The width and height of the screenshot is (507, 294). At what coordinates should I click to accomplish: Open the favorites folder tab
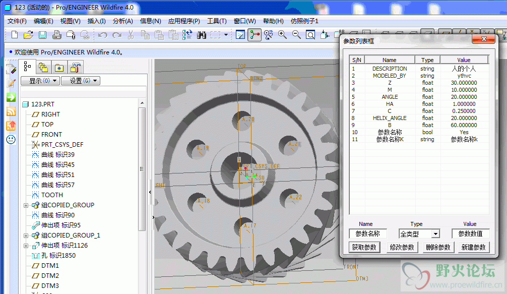(x=59, y=68)
